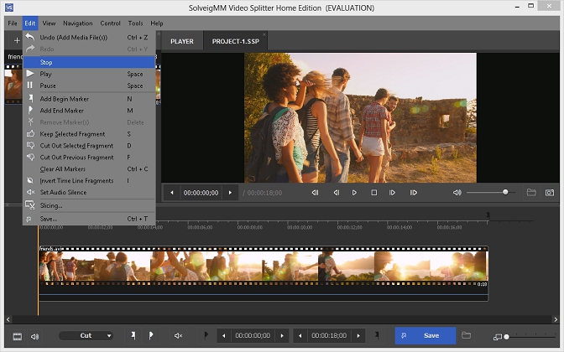This screenshot has width=564, height=352.
Task: Open folder icon next to Save button
Action: coord(466,335)
